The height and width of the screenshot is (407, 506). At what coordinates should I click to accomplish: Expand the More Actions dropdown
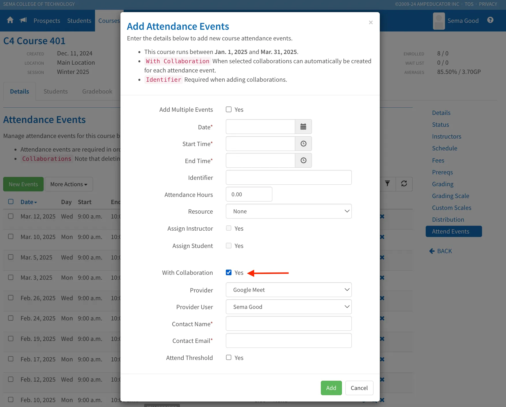click(69, 184)
